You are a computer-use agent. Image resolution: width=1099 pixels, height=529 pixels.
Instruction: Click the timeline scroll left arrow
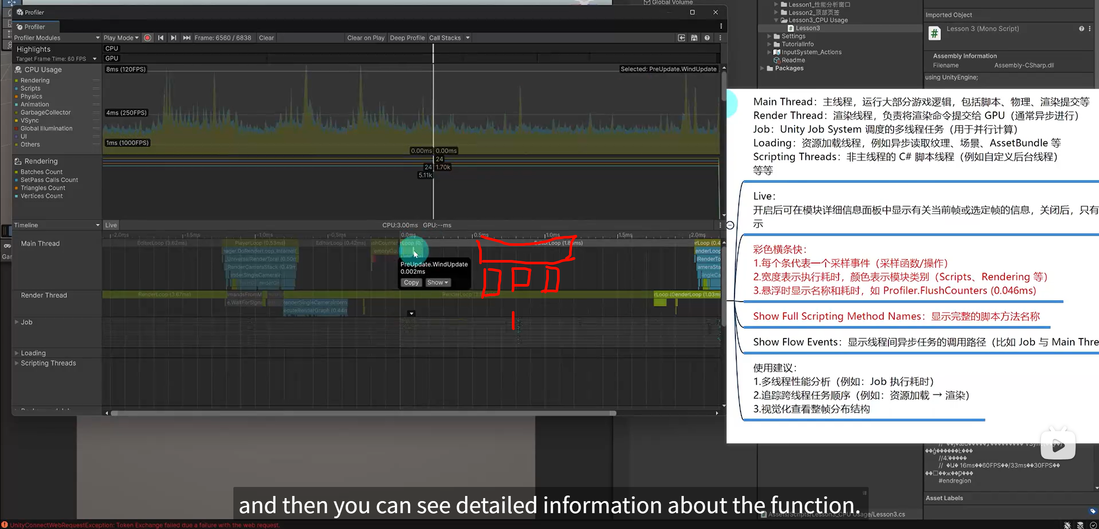point(107,413)
